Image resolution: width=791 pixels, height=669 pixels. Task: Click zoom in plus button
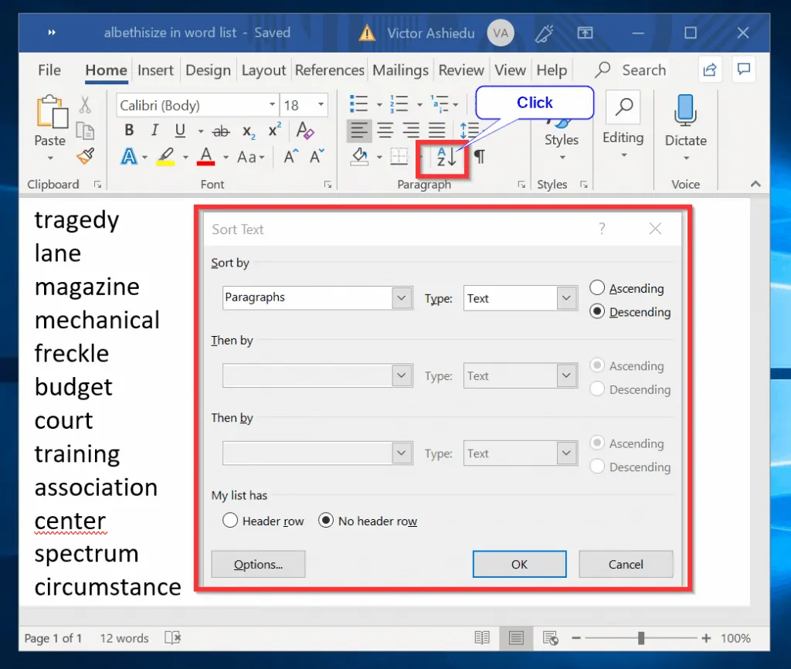(x=706, y=638)
